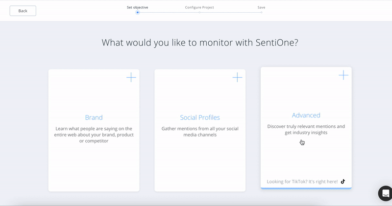Click 'Gather mentions from all your social' description
The image size is (392, 206).
[200, 132]
